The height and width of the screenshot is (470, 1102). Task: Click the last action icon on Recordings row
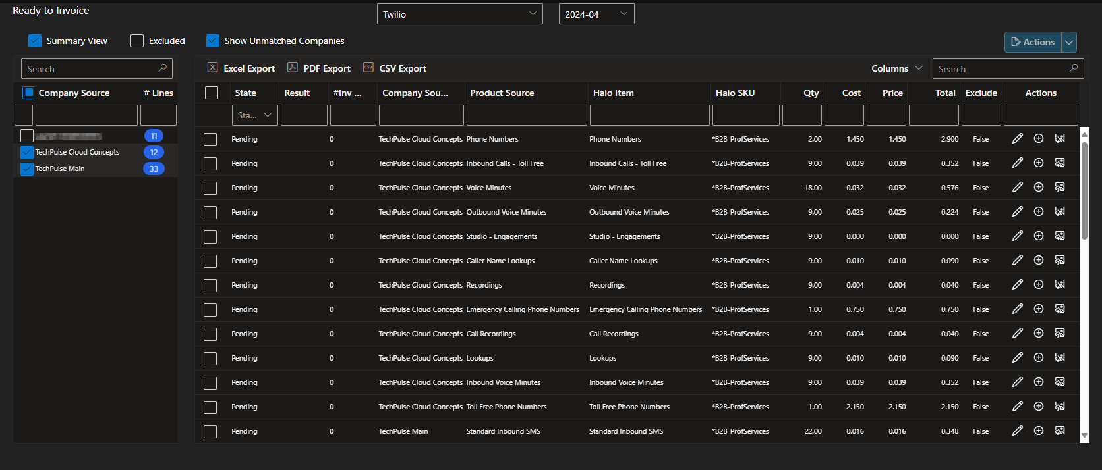(x=1060, y=284)
